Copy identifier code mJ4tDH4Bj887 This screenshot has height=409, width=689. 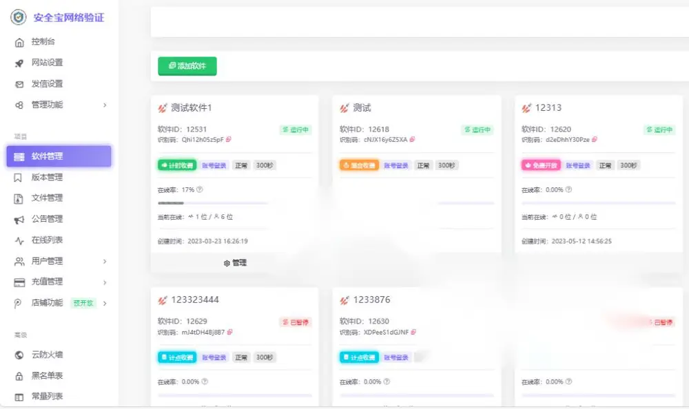229,332
